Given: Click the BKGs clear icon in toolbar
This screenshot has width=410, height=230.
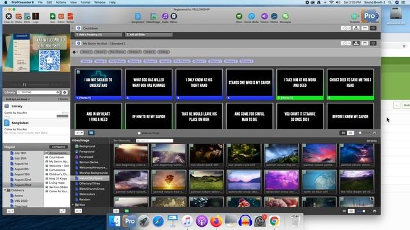Looking at the screenshot, I should [x=27, y=17].
